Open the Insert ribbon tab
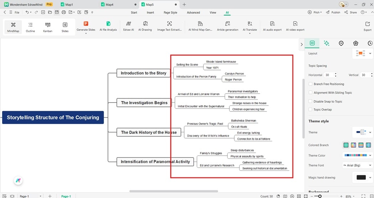This screenshot has width=374, height=198. point(150,12)
